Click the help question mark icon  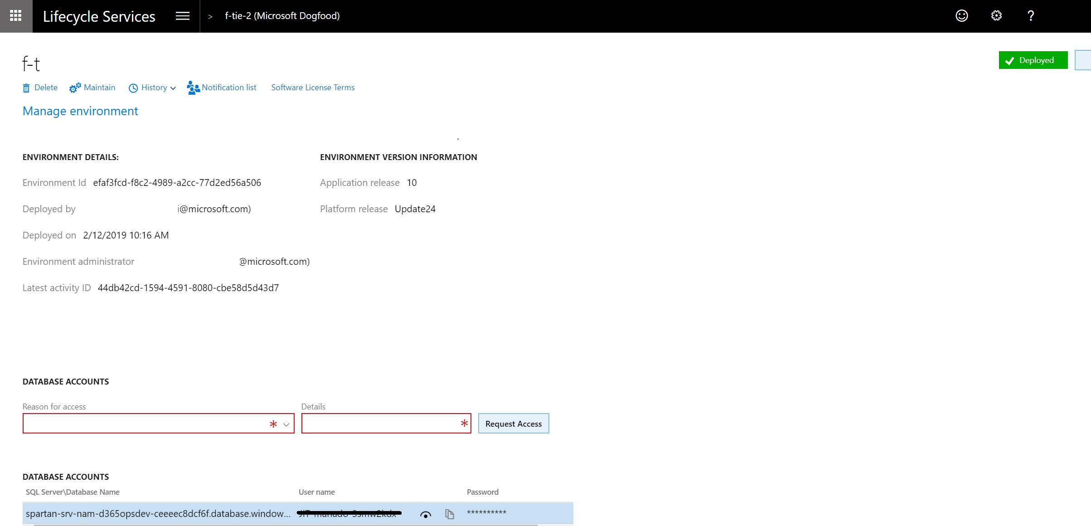[x=1030, y=16]
